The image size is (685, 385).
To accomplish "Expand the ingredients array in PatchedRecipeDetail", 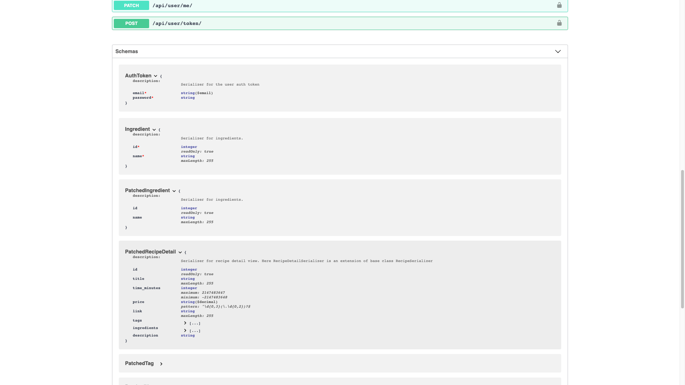I will point(185,330).
